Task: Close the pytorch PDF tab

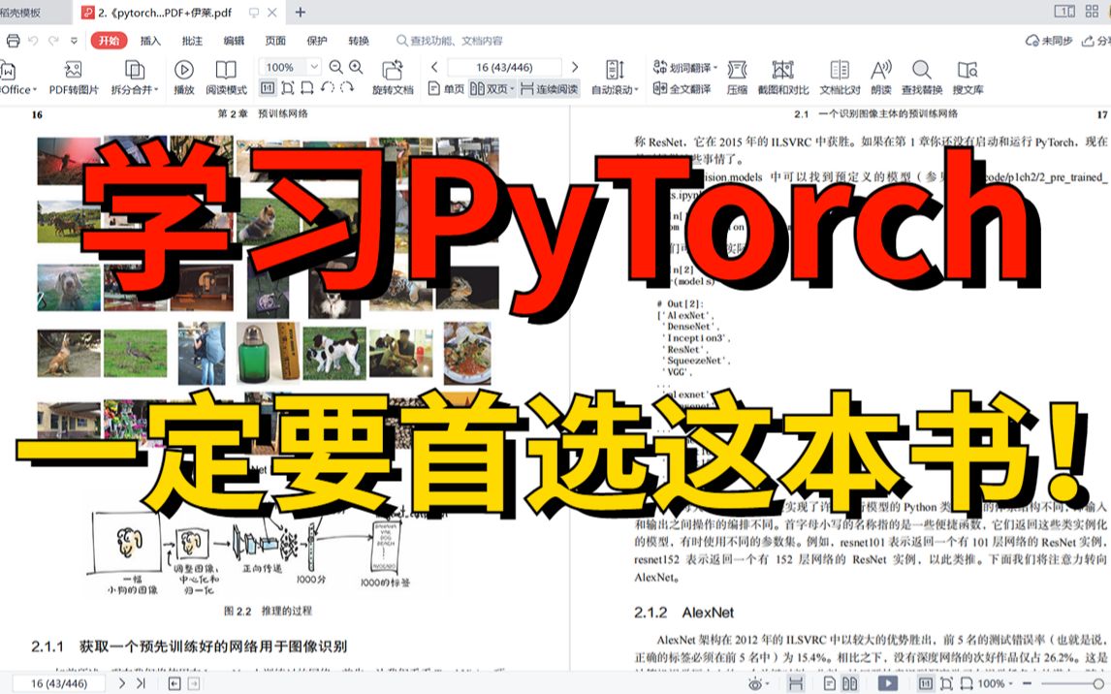Action: click(x=272, y=12)
